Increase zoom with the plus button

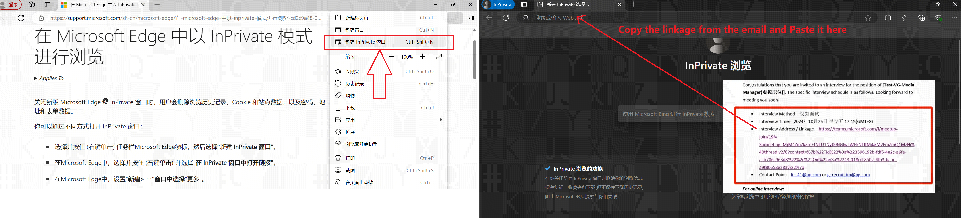point(422,57)
